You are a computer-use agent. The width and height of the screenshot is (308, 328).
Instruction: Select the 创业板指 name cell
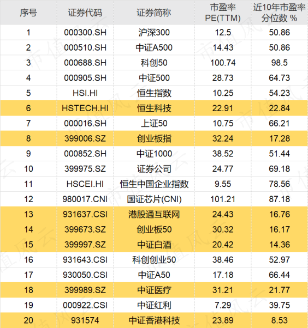[154, 138]
